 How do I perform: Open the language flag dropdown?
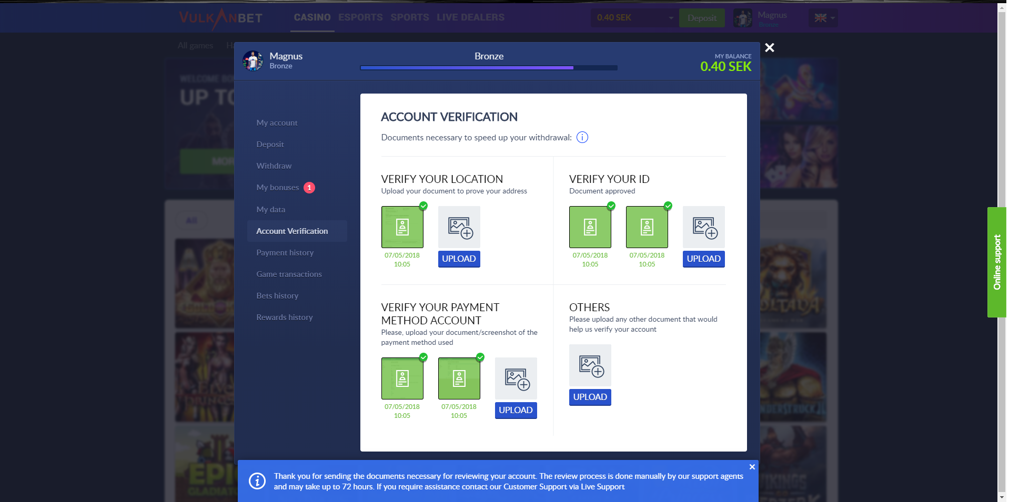click(823, 18)
